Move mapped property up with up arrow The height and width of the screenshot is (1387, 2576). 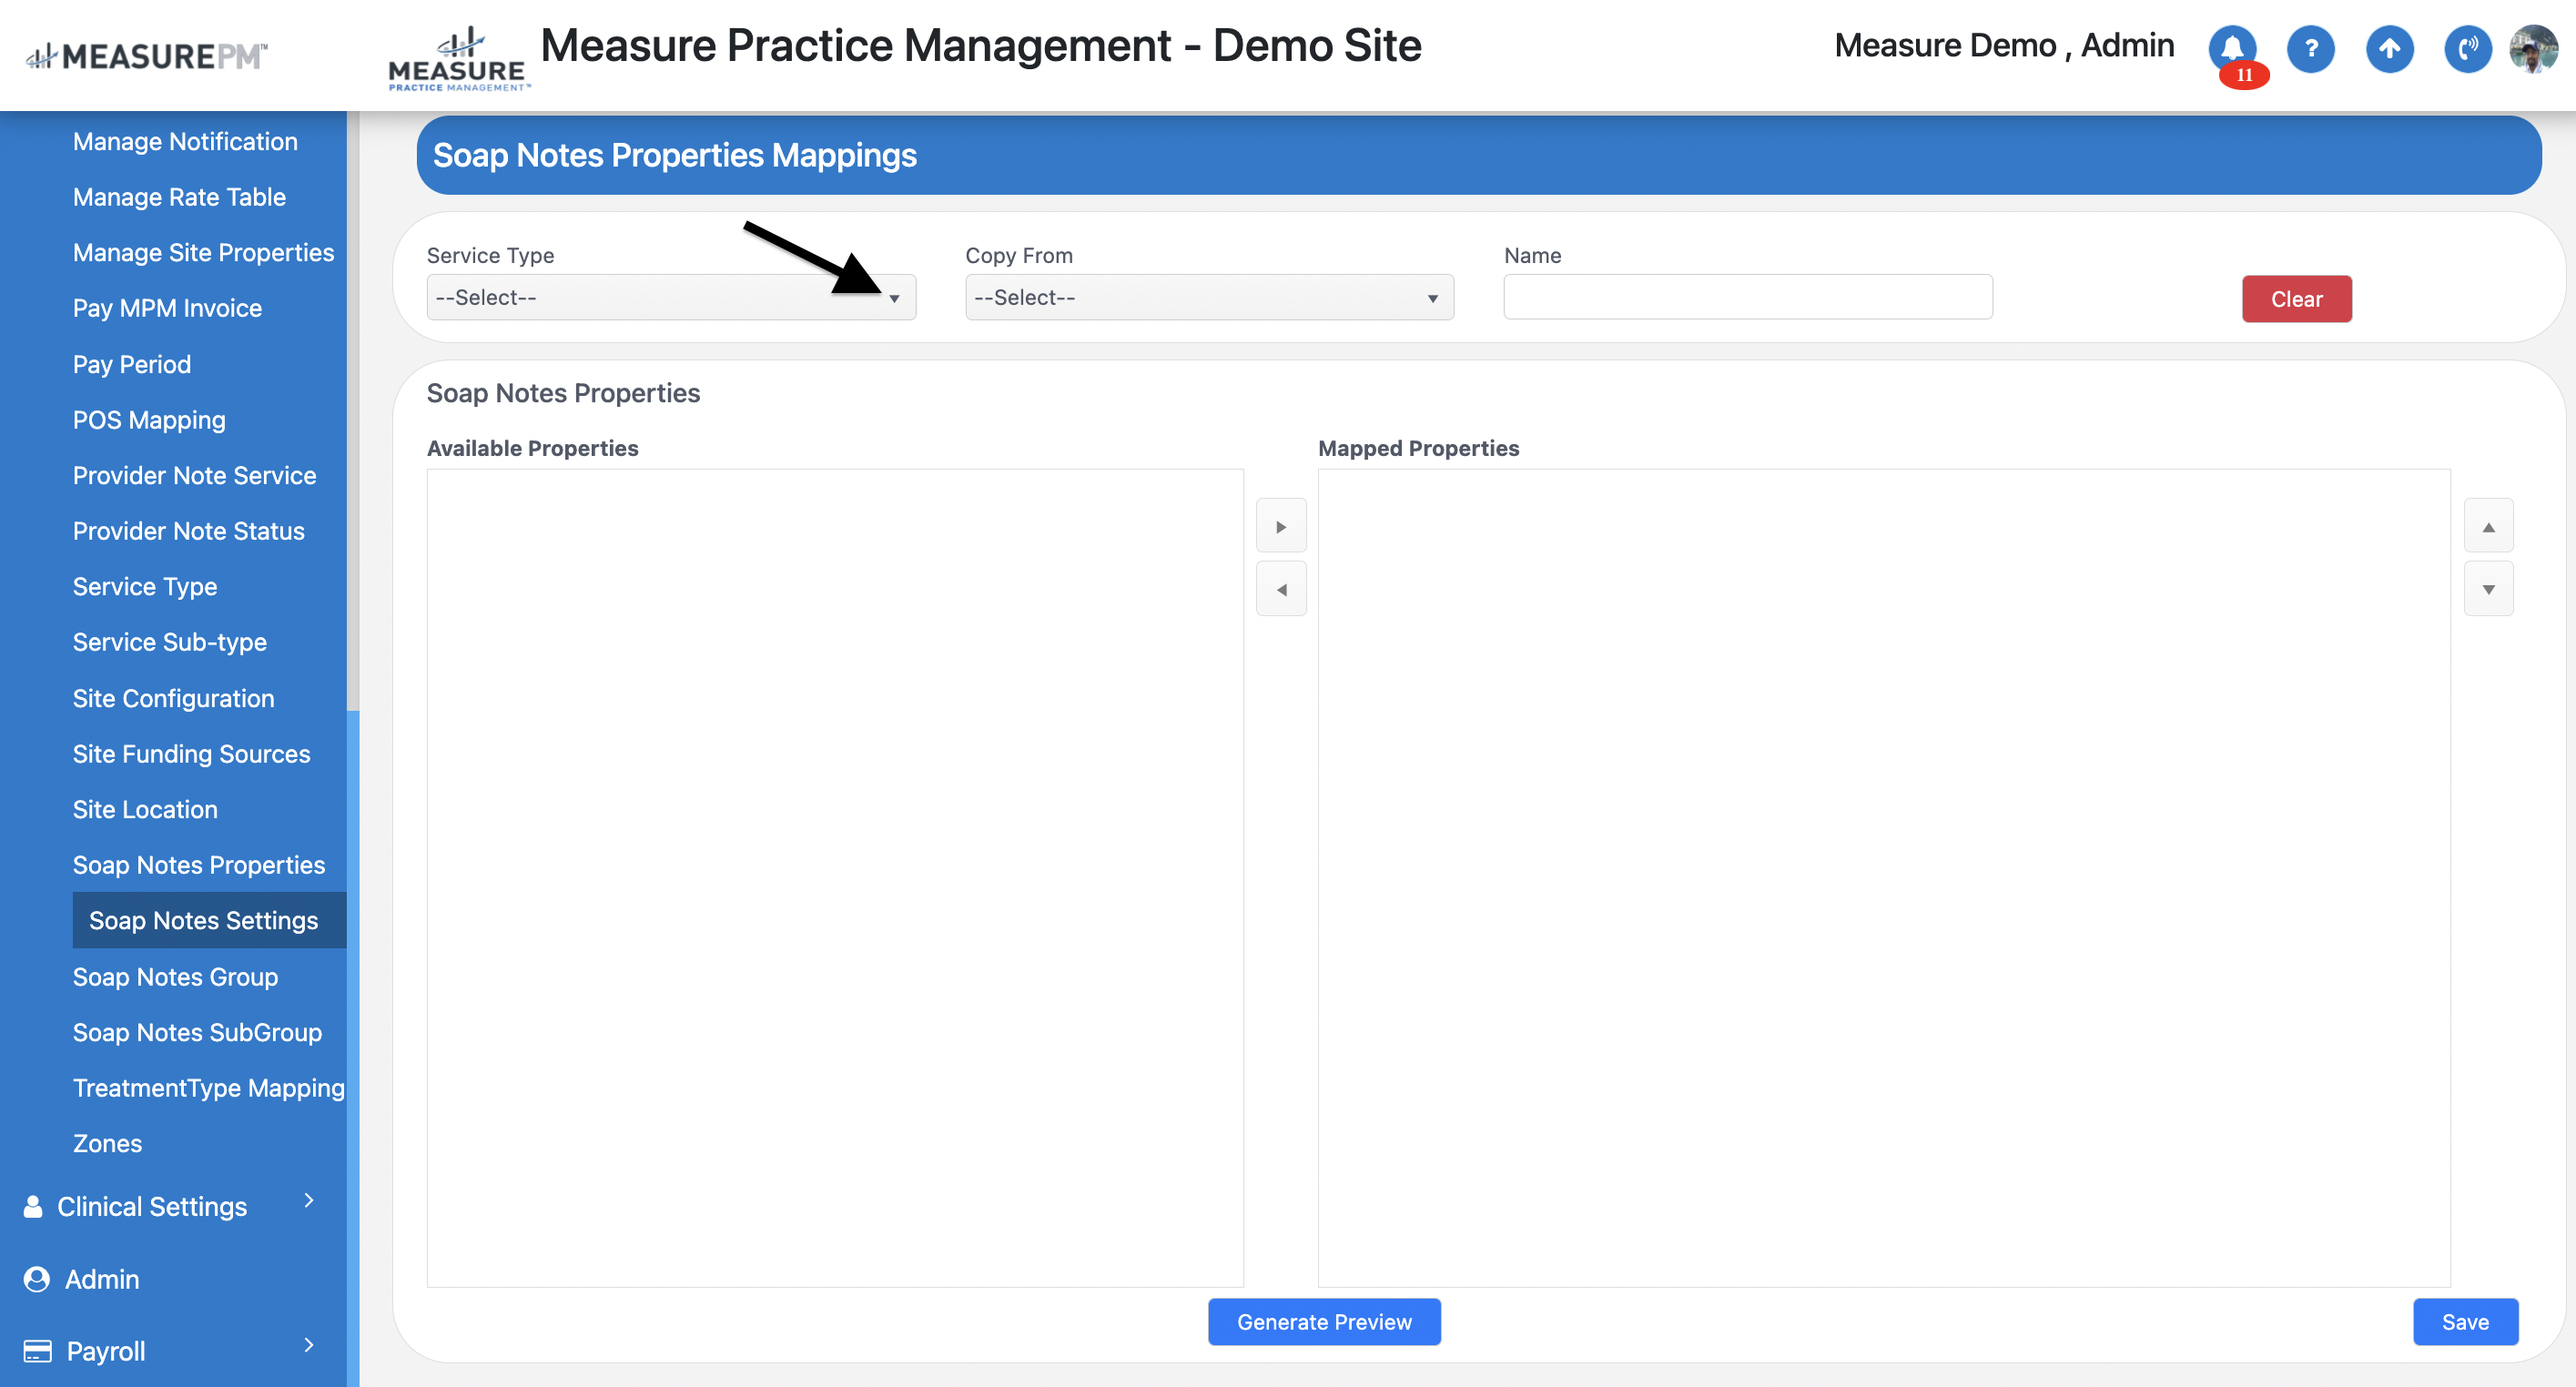pyautogui.click(x=2488, y=526)
